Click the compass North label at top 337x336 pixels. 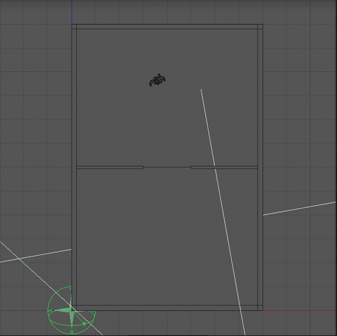(71, 289)
